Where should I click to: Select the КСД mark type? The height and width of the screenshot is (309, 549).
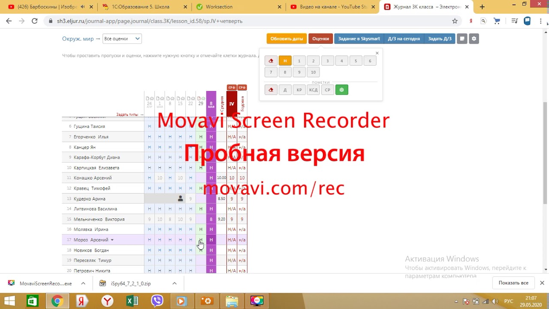pos(313,90)
